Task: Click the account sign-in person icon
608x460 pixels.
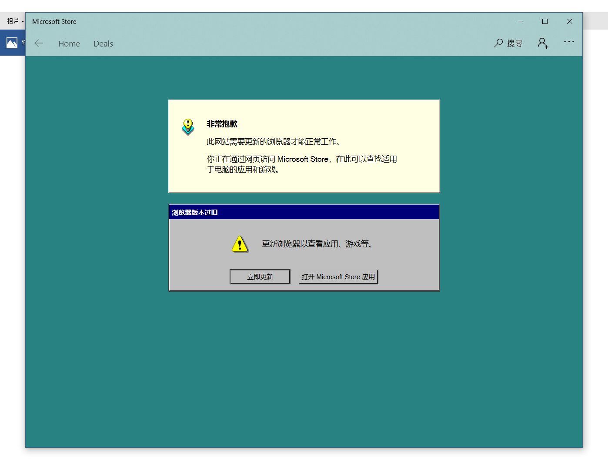Action: pyautogui.click(x=543, y=43)
